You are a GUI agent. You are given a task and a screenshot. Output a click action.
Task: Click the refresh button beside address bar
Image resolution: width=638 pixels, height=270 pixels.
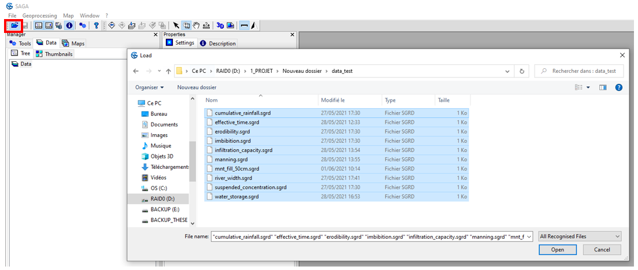point(522,71)
